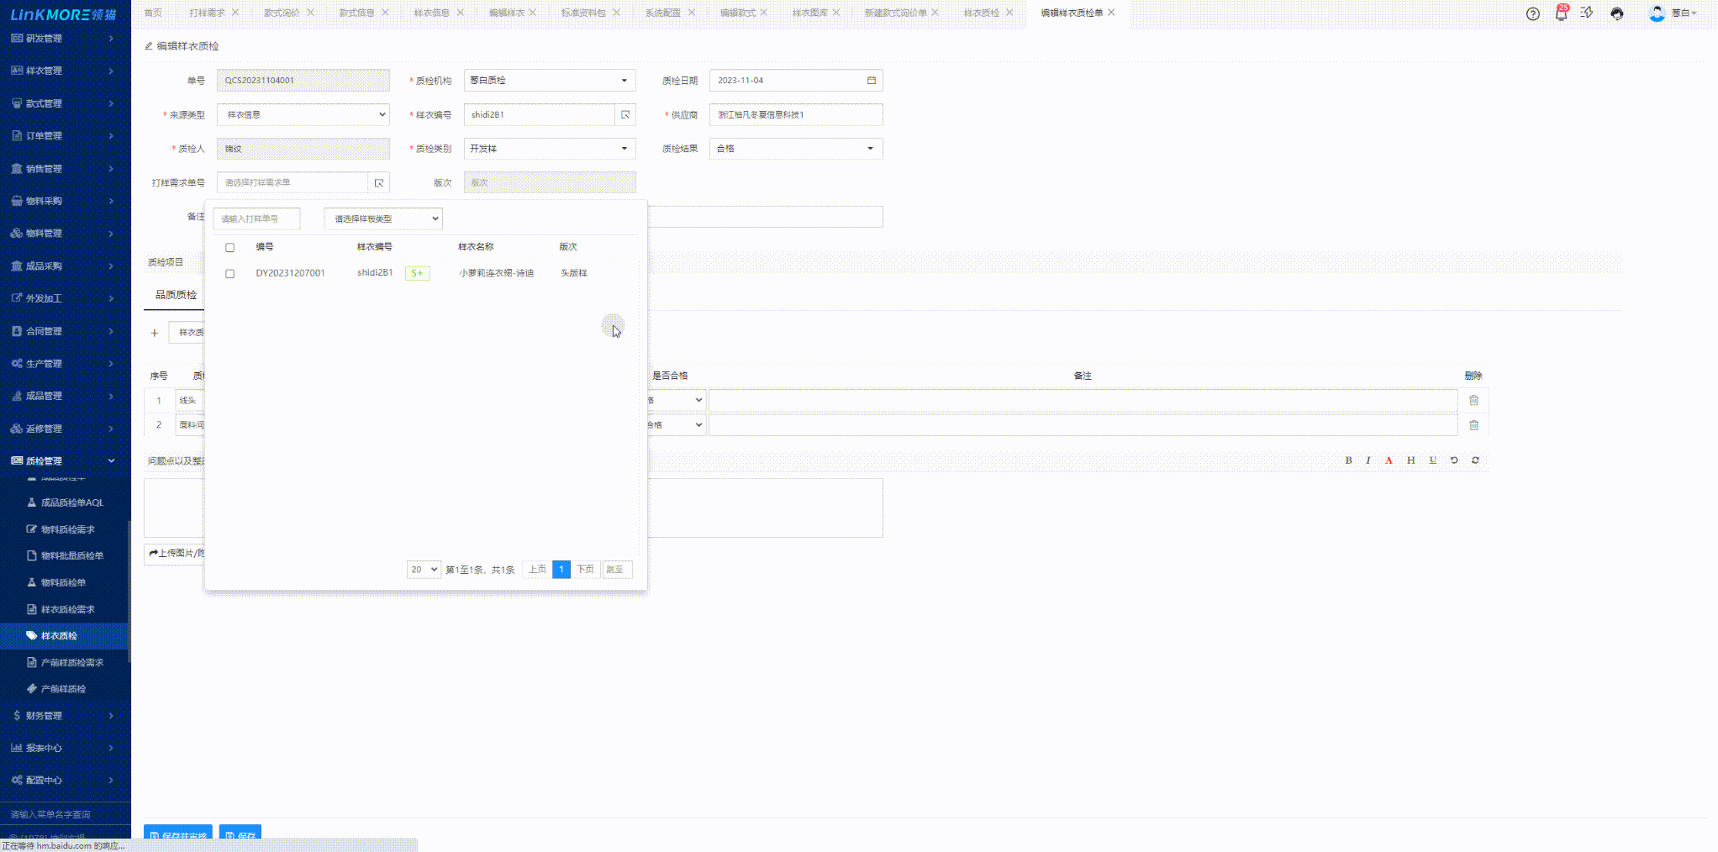Check the box for row DY20231207001

(x=229, y=274)
